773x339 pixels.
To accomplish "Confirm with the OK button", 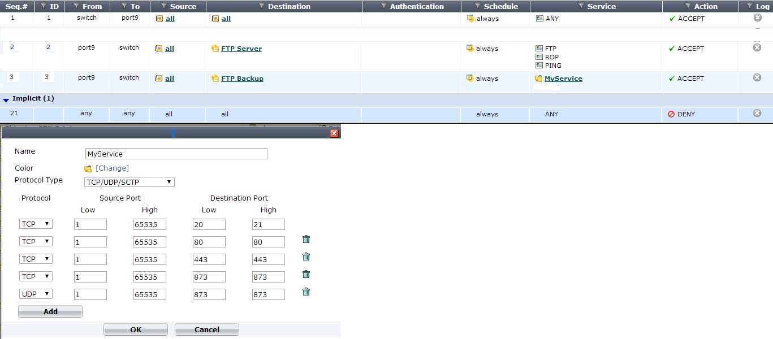I will (x=136, y=329).
